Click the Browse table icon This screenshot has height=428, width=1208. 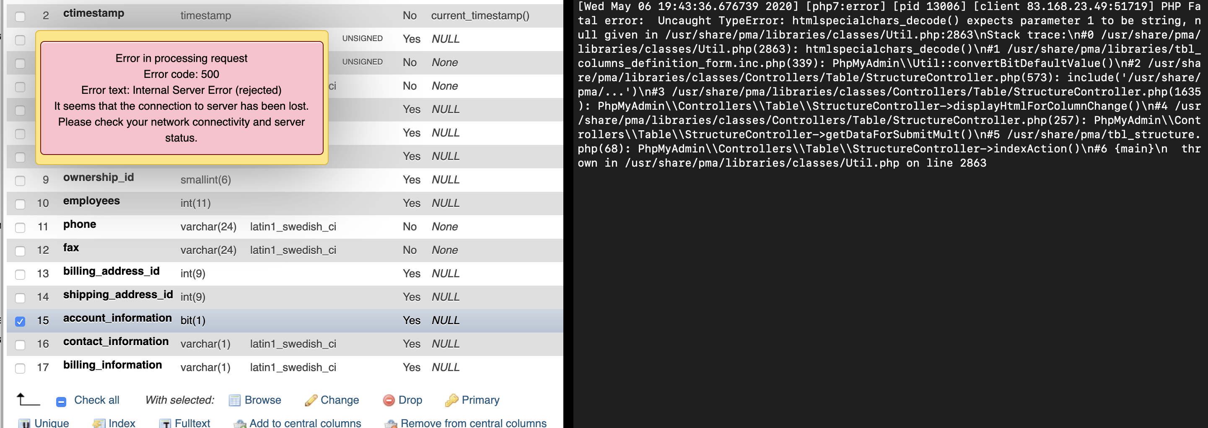[234, 400]
